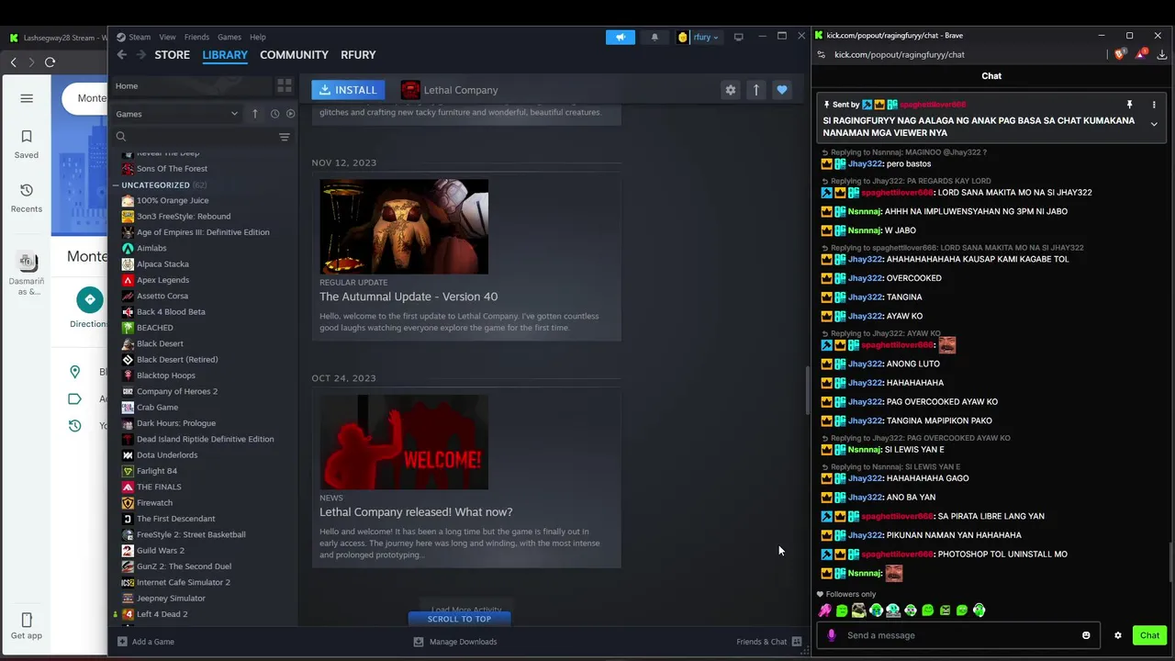Image resolution: width=1175 pixels, height=661 pixels.
Task: Click the sort ascending arrow beside Games
Action: click(x=255, y=114)
